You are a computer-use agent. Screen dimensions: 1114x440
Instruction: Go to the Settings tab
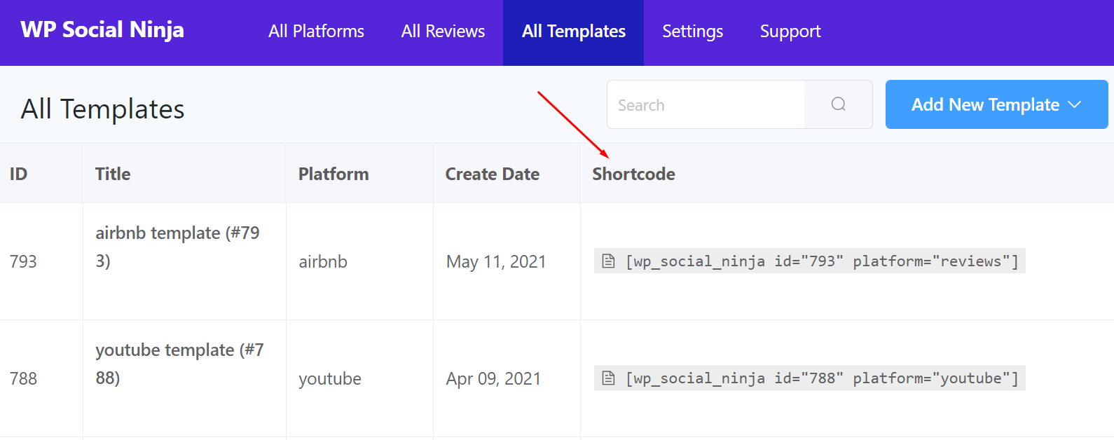pyautogui.click(x=692, y=32)
